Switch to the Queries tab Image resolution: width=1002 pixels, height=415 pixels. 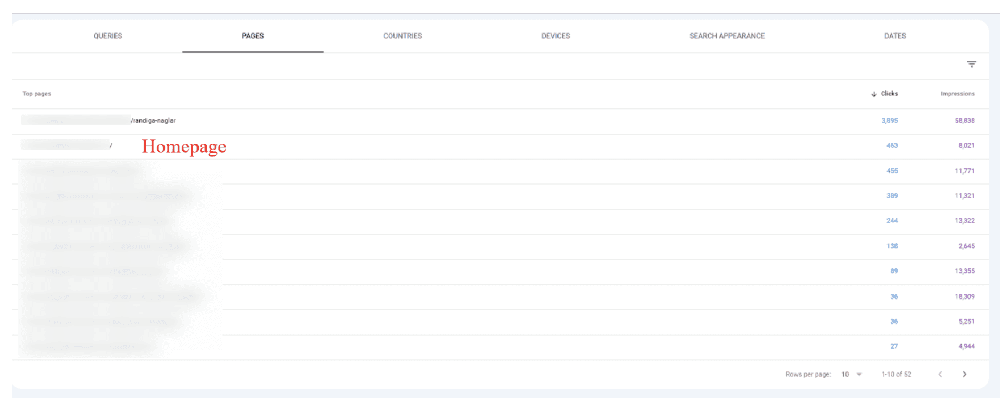click(x=108, y=36)
